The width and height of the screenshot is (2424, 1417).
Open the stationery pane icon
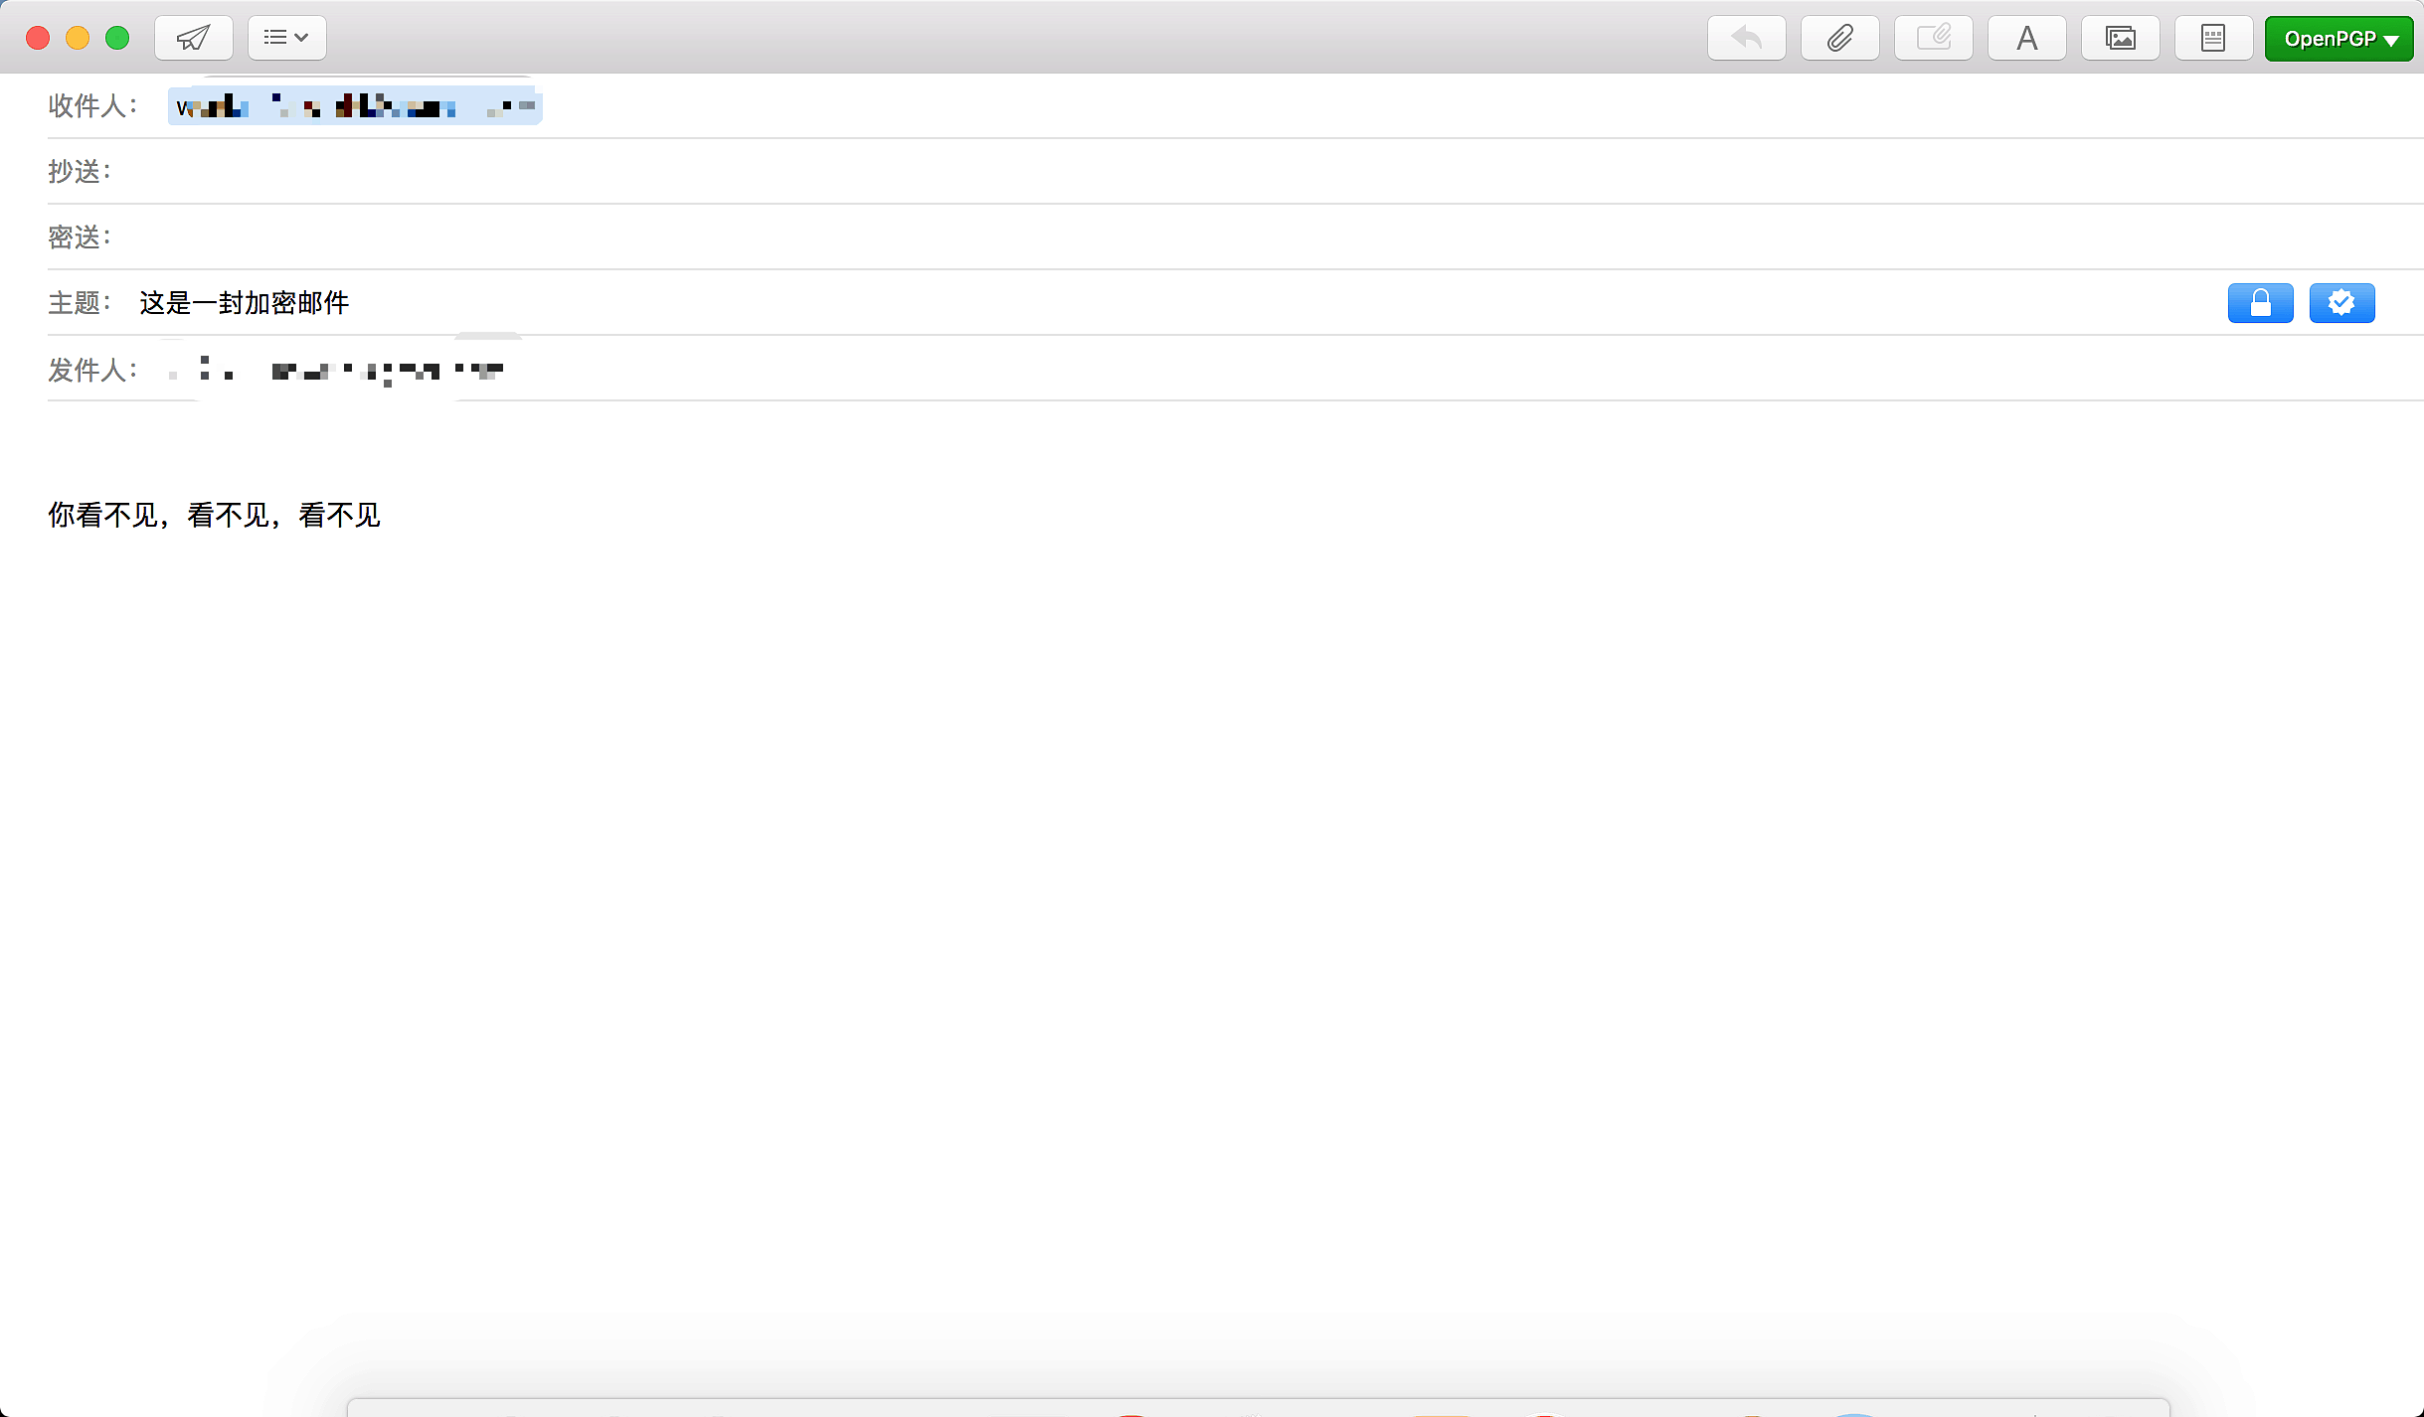pyautogui.click(x=2213, y=39)
